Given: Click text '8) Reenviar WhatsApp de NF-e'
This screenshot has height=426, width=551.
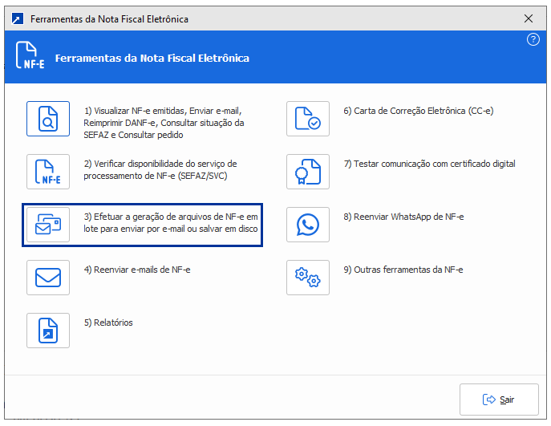Looking at the screenshot, I should [403, 217].
